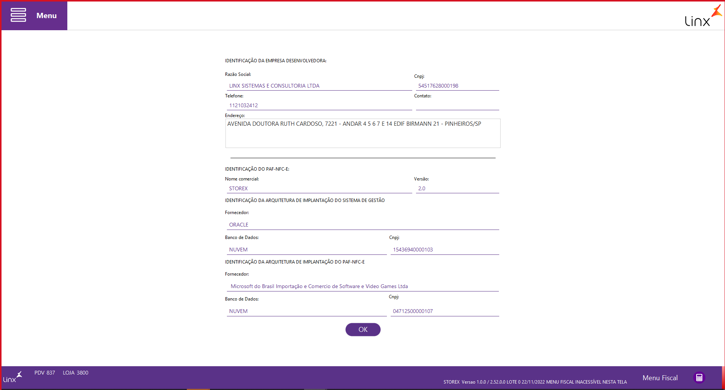The width and height of the screenshot is (725, 390).
Task: Open the hamburger Menu icon
Action: (x=18, y=15)
